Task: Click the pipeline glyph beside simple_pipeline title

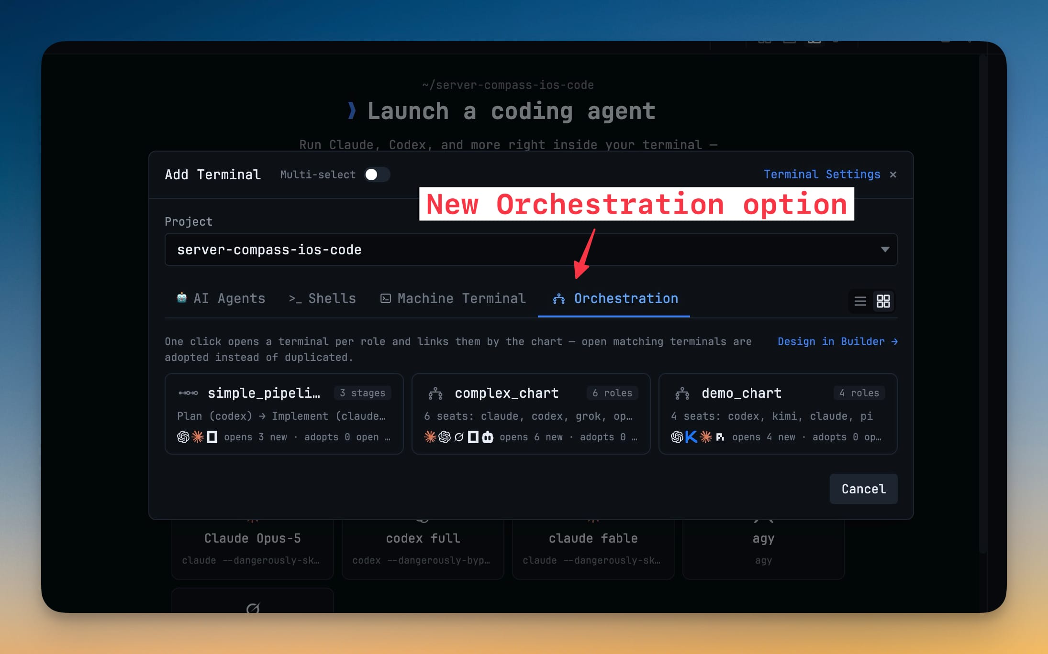Action: [x=188, y=393]
